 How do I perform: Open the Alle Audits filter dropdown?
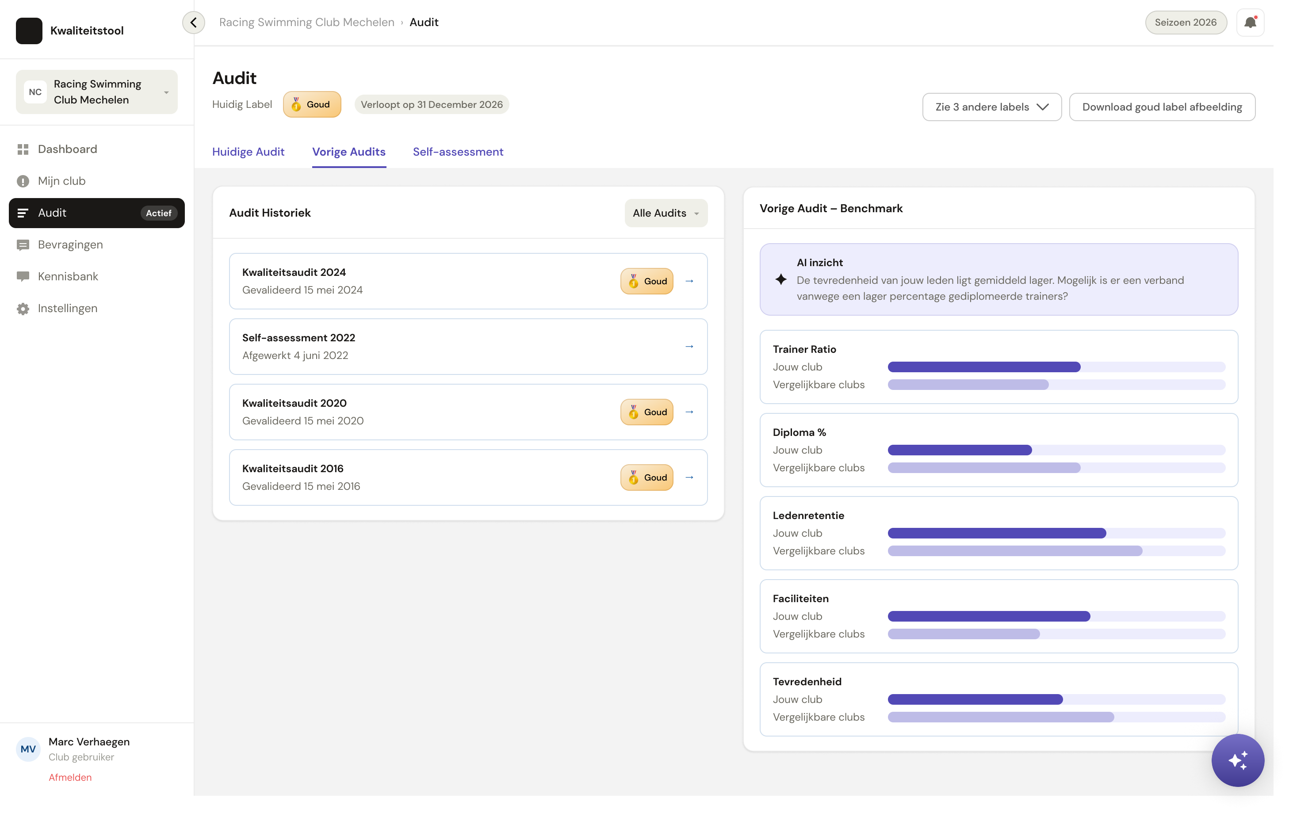(666, 213)
